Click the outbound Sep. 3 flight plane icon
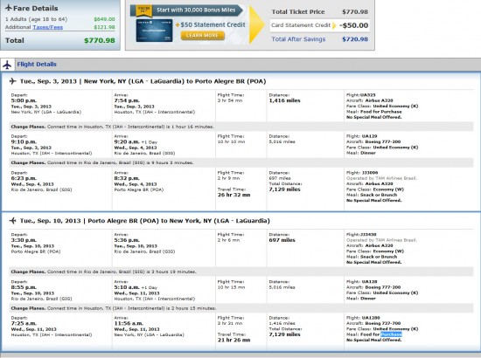 [x=12, y=81]
